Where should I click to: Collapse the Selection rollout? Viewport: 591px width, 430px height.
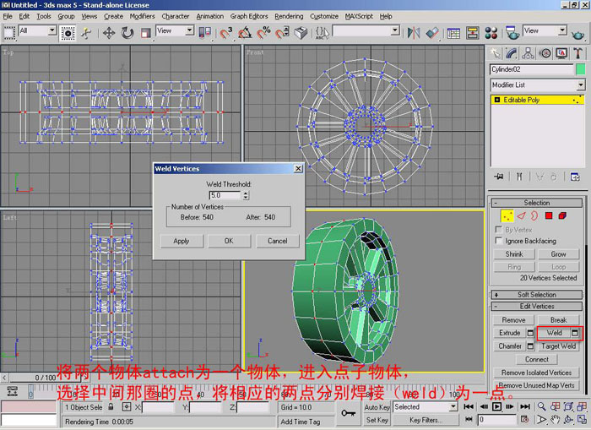tap(537, 203)
